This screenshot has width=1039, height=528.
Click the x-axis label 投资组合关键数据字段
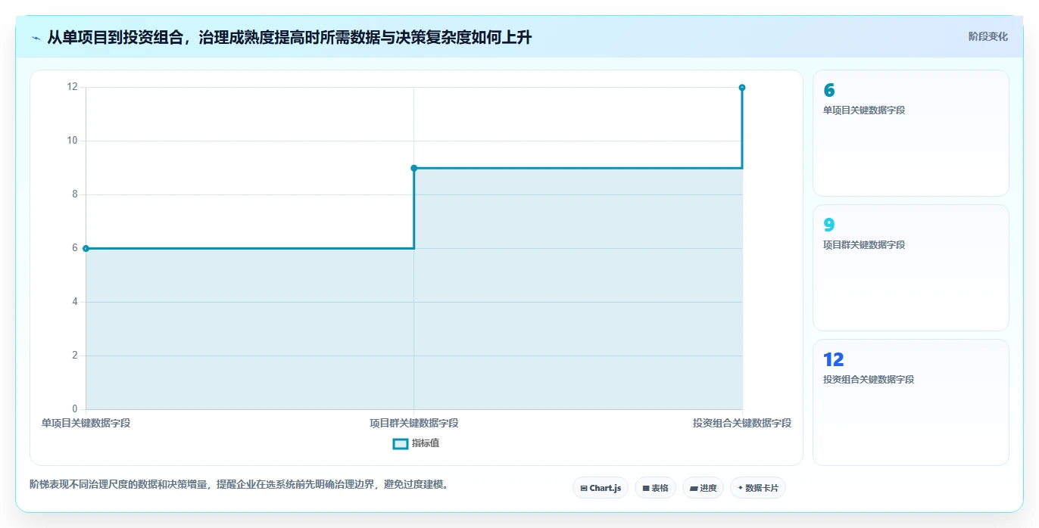pyautogui.click(x=742, y=423)
